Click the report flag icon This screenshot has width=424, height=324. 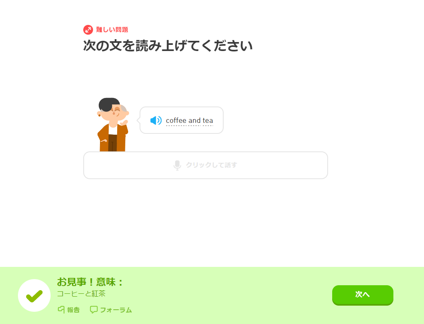pyautogui.click(x=61, y=310)
